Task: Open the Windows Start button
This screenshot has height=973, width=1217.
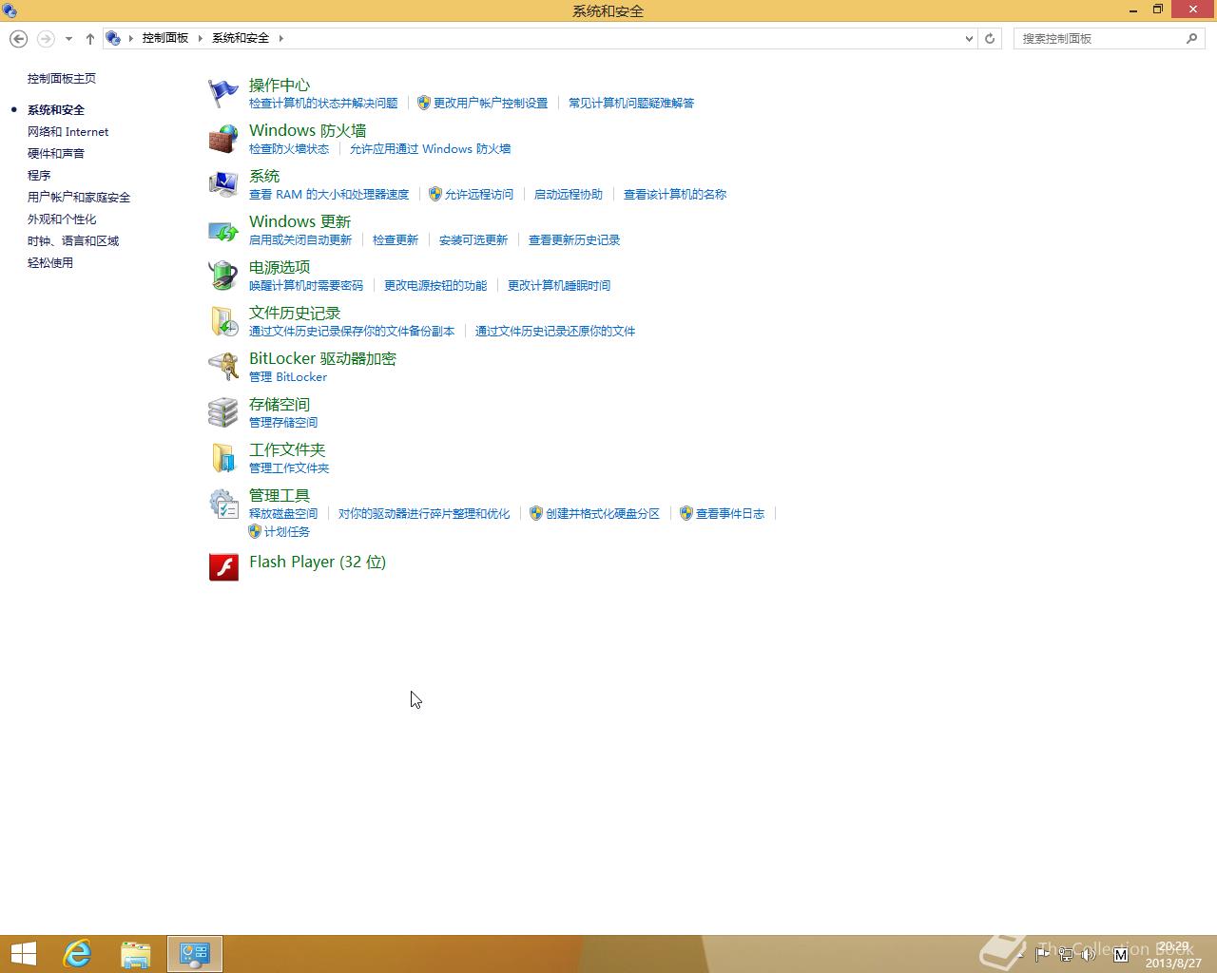Action: tap(24, 954)
